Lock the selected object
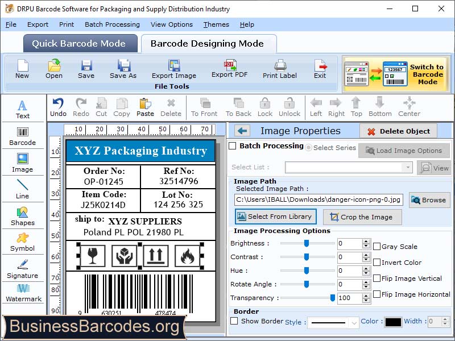The image size is (455, 341). (265, 103)
